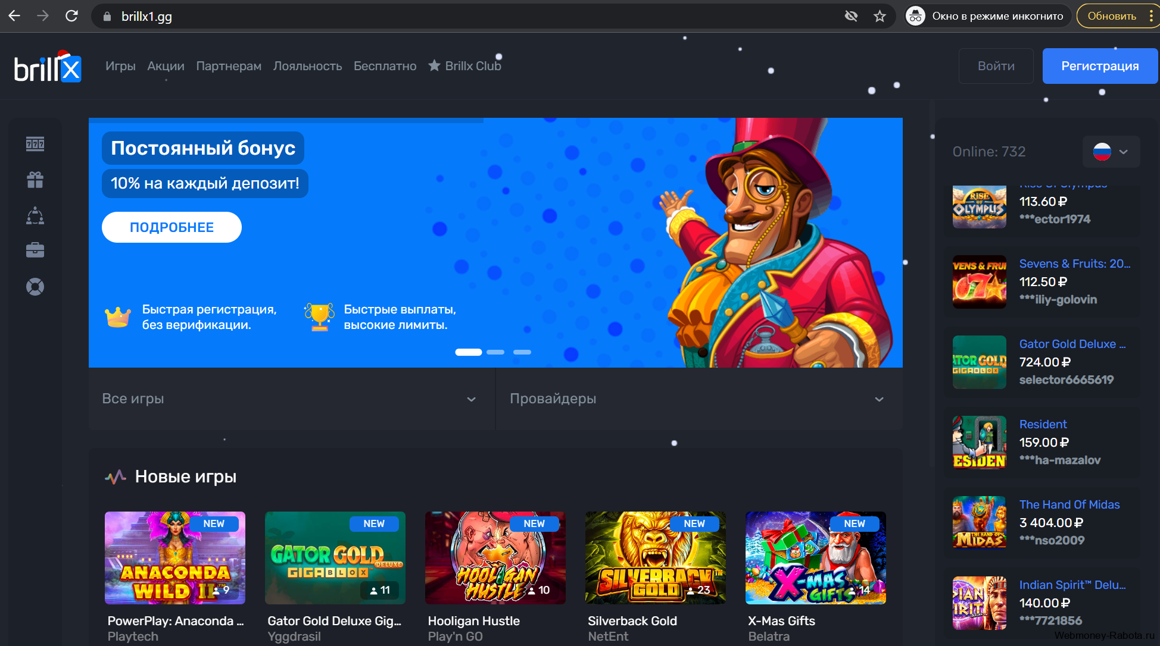Click the Silverback Gold game title
Viewport: 1160px width, 646px height.
(x=632, y=621)
